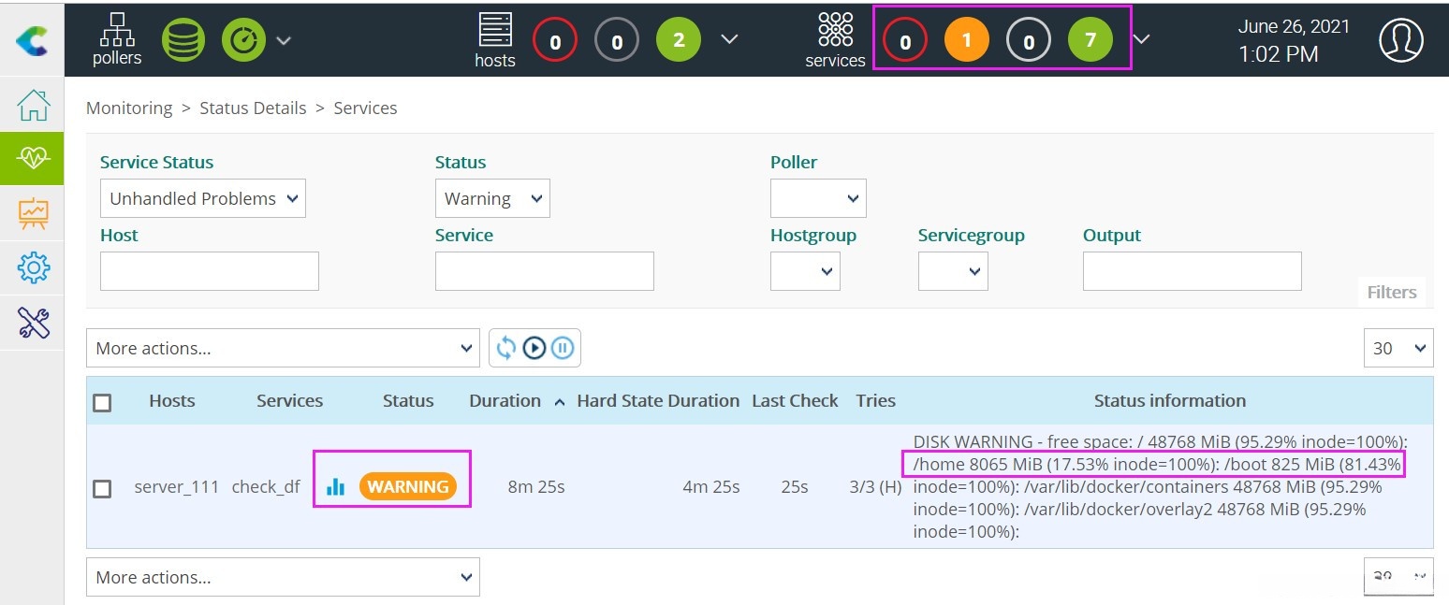Click the Host filter input field
The width and height of the screenshot is (1449, 605).
210,271
